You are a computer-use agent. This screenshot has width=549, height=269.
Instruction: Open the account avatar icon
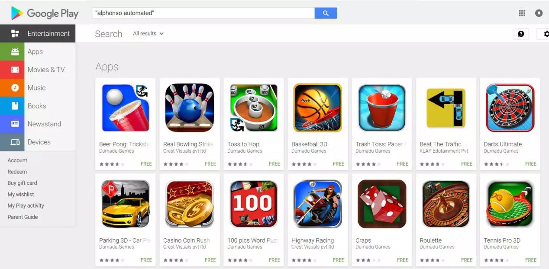pos(539,13)
